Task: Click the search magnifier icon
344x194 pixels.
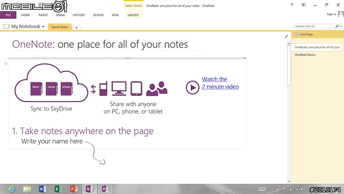Action: pos(337,26)
